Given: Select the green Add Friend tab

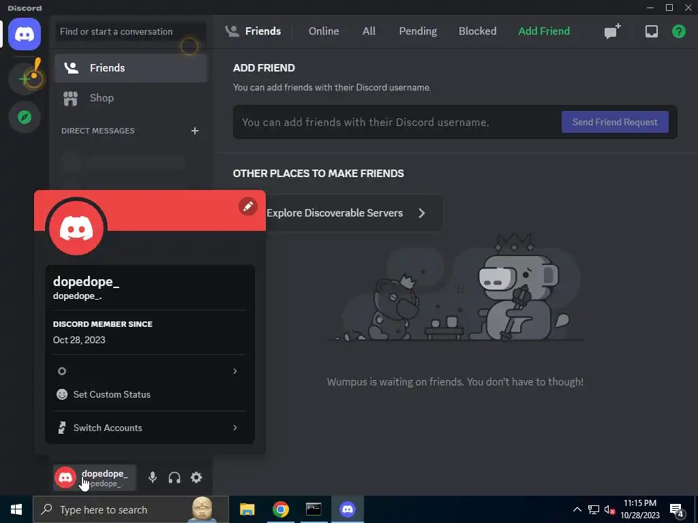Looking at the screenshot, I should click(x=544, y=31).
